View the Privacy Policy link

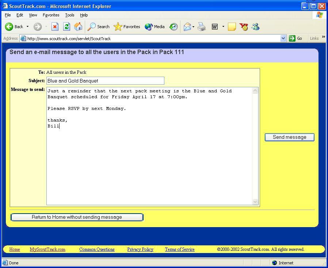pos(140,249)
